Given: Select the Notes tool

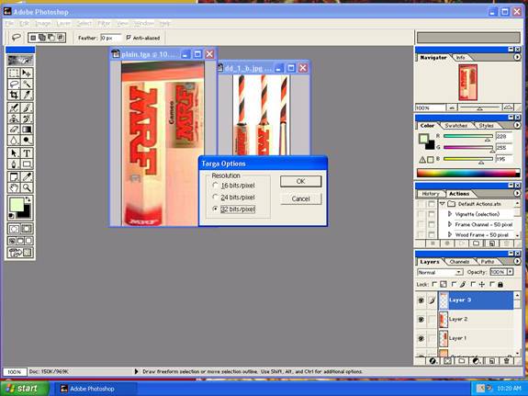Looking at the screenshot, I should (14, 176).
